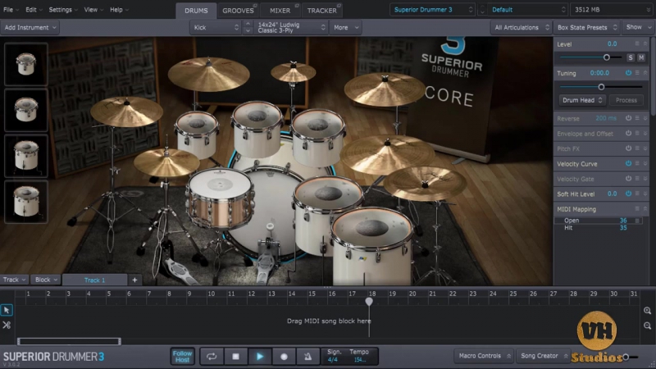Open the Block menu button
This screenshot has height=369, width=656.
tap(46, 280)
